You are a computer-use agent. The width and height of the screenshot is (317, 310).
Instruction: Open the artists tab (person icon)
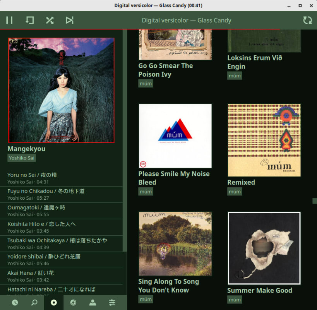tap(93, 303)
